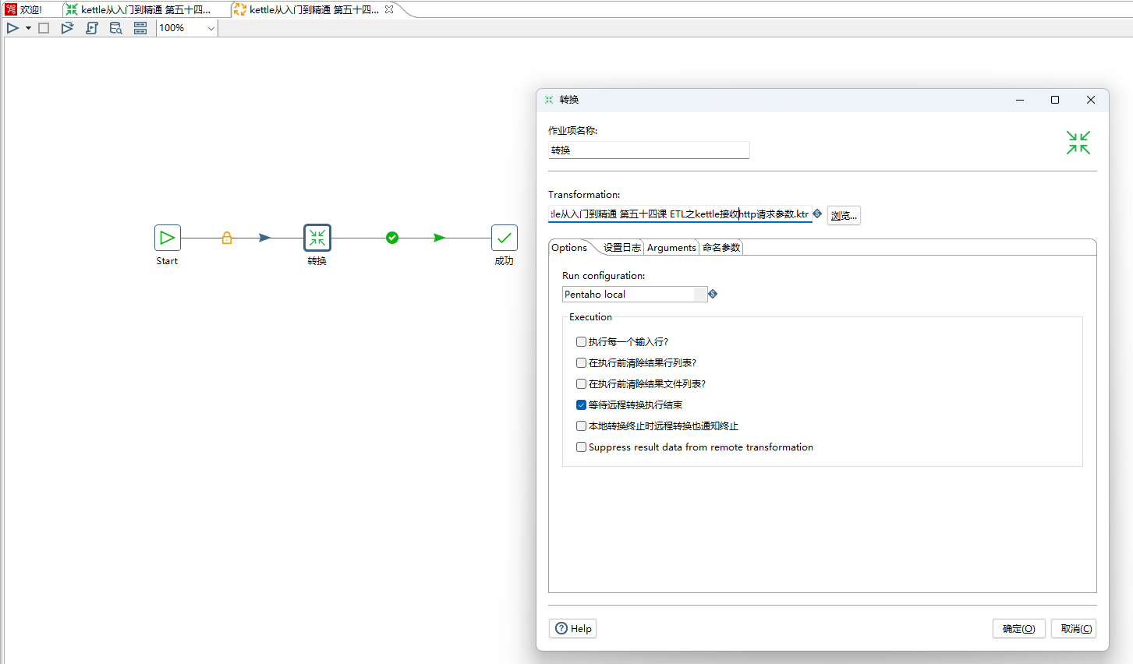Click the 浏览... browse button

tap(844, 216)
